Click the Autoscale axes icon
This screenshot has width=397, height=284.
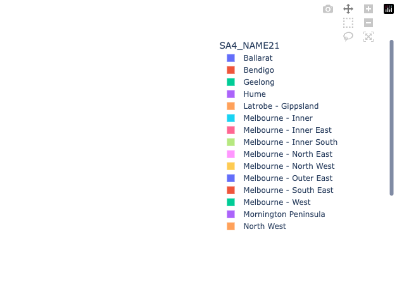tap(369, 37)
